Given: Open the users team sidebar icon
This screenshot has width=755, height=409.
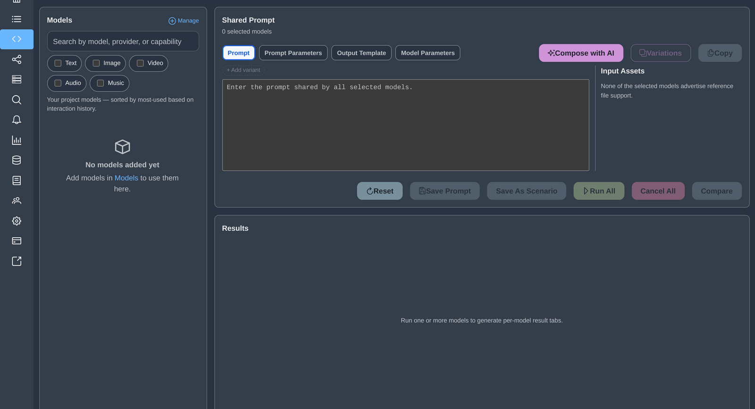Looking at the screenshot, I should pos(17,200).
